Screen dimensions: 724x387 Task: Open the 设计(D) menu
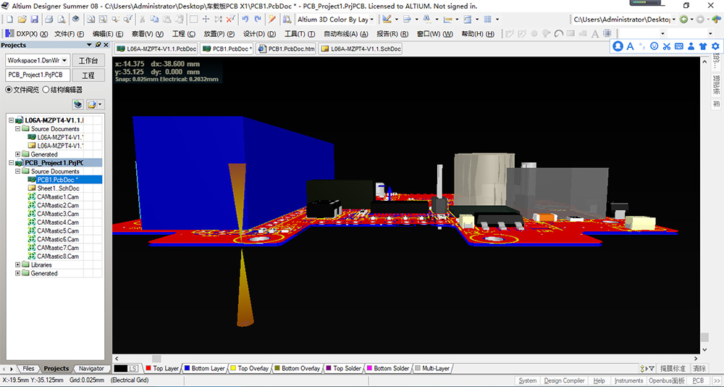tap(259, 34)
